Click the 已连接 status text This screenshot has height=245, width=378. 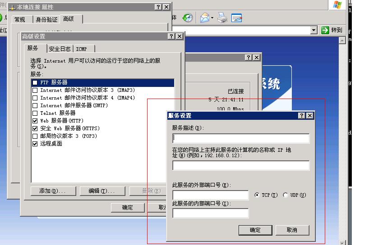[236, 91]
